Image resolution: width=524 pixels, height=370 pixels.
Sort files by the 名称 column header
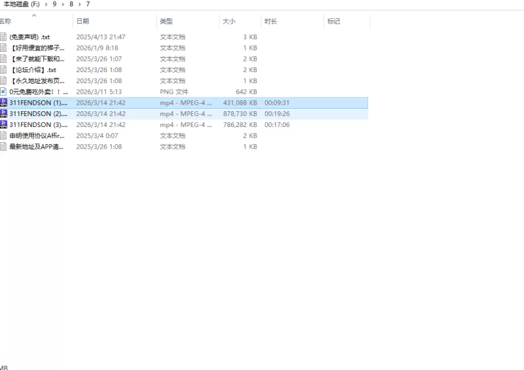36,22
